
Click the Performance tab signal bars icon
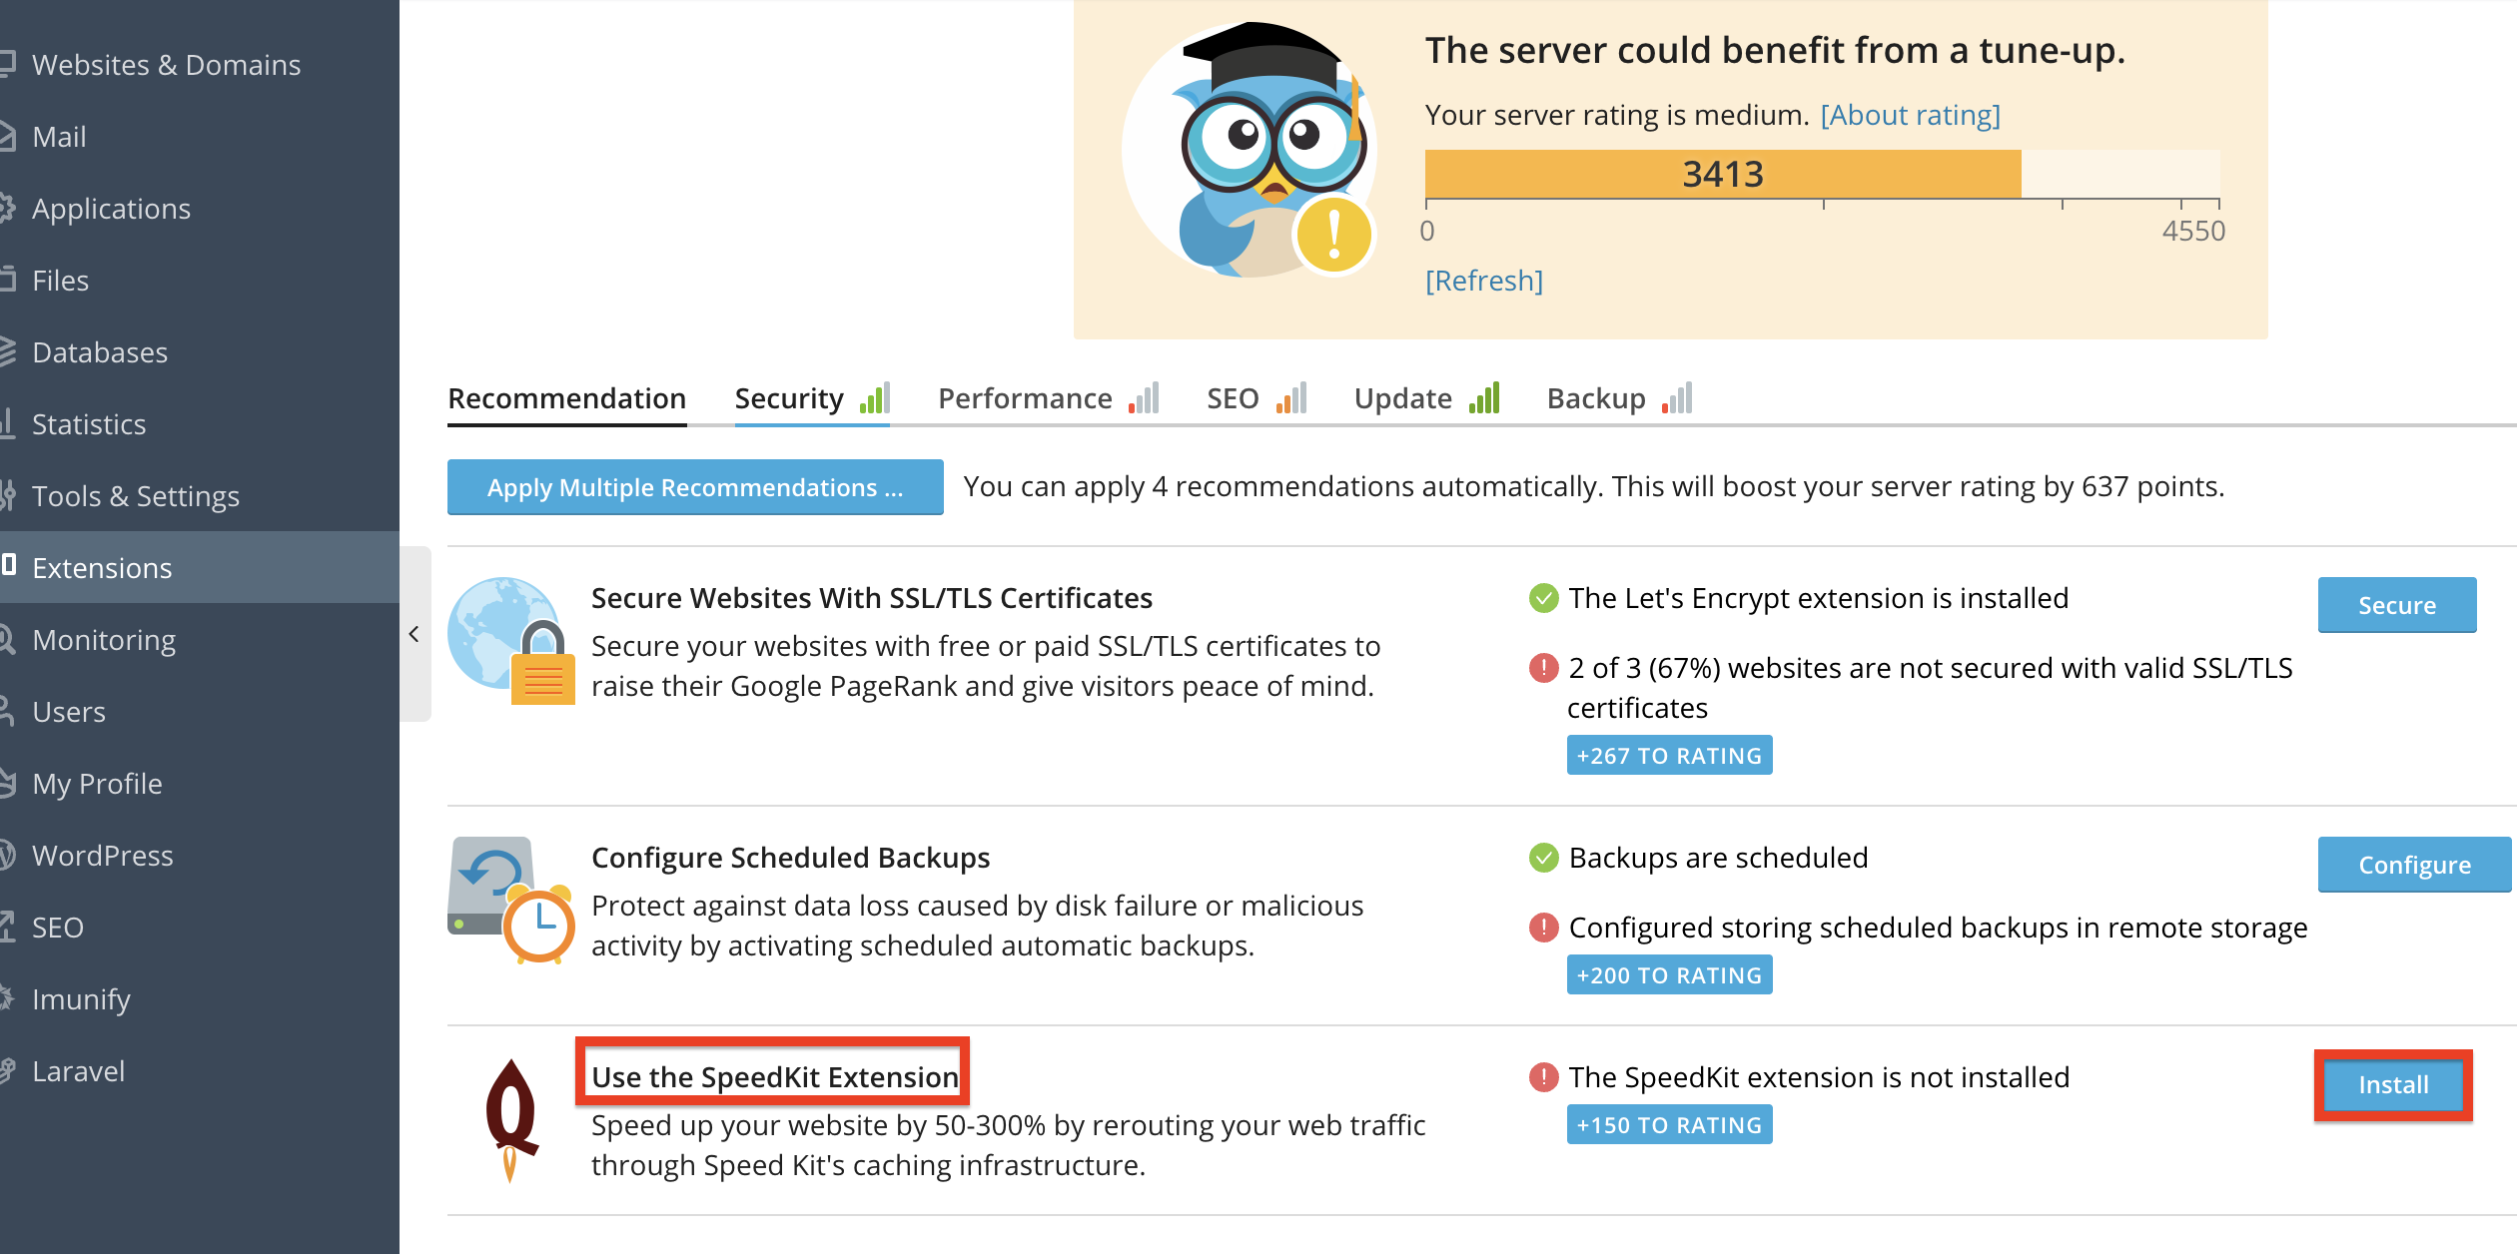click(x=1144, y=398)
